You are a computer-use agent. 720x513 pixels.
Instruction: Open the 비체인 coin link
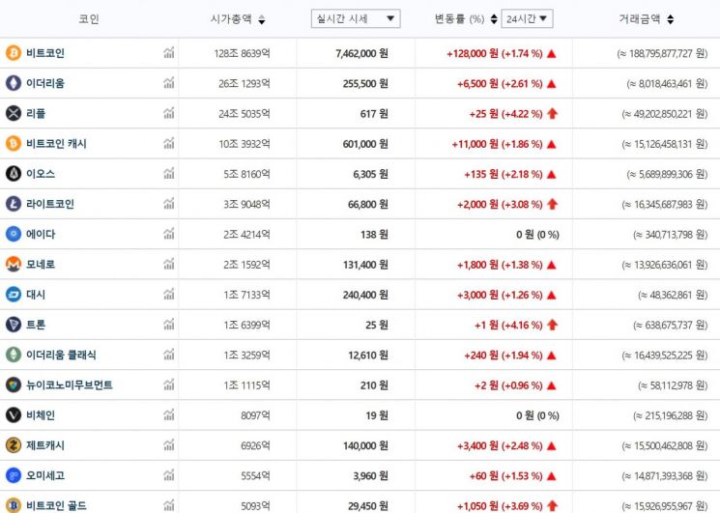41,415
